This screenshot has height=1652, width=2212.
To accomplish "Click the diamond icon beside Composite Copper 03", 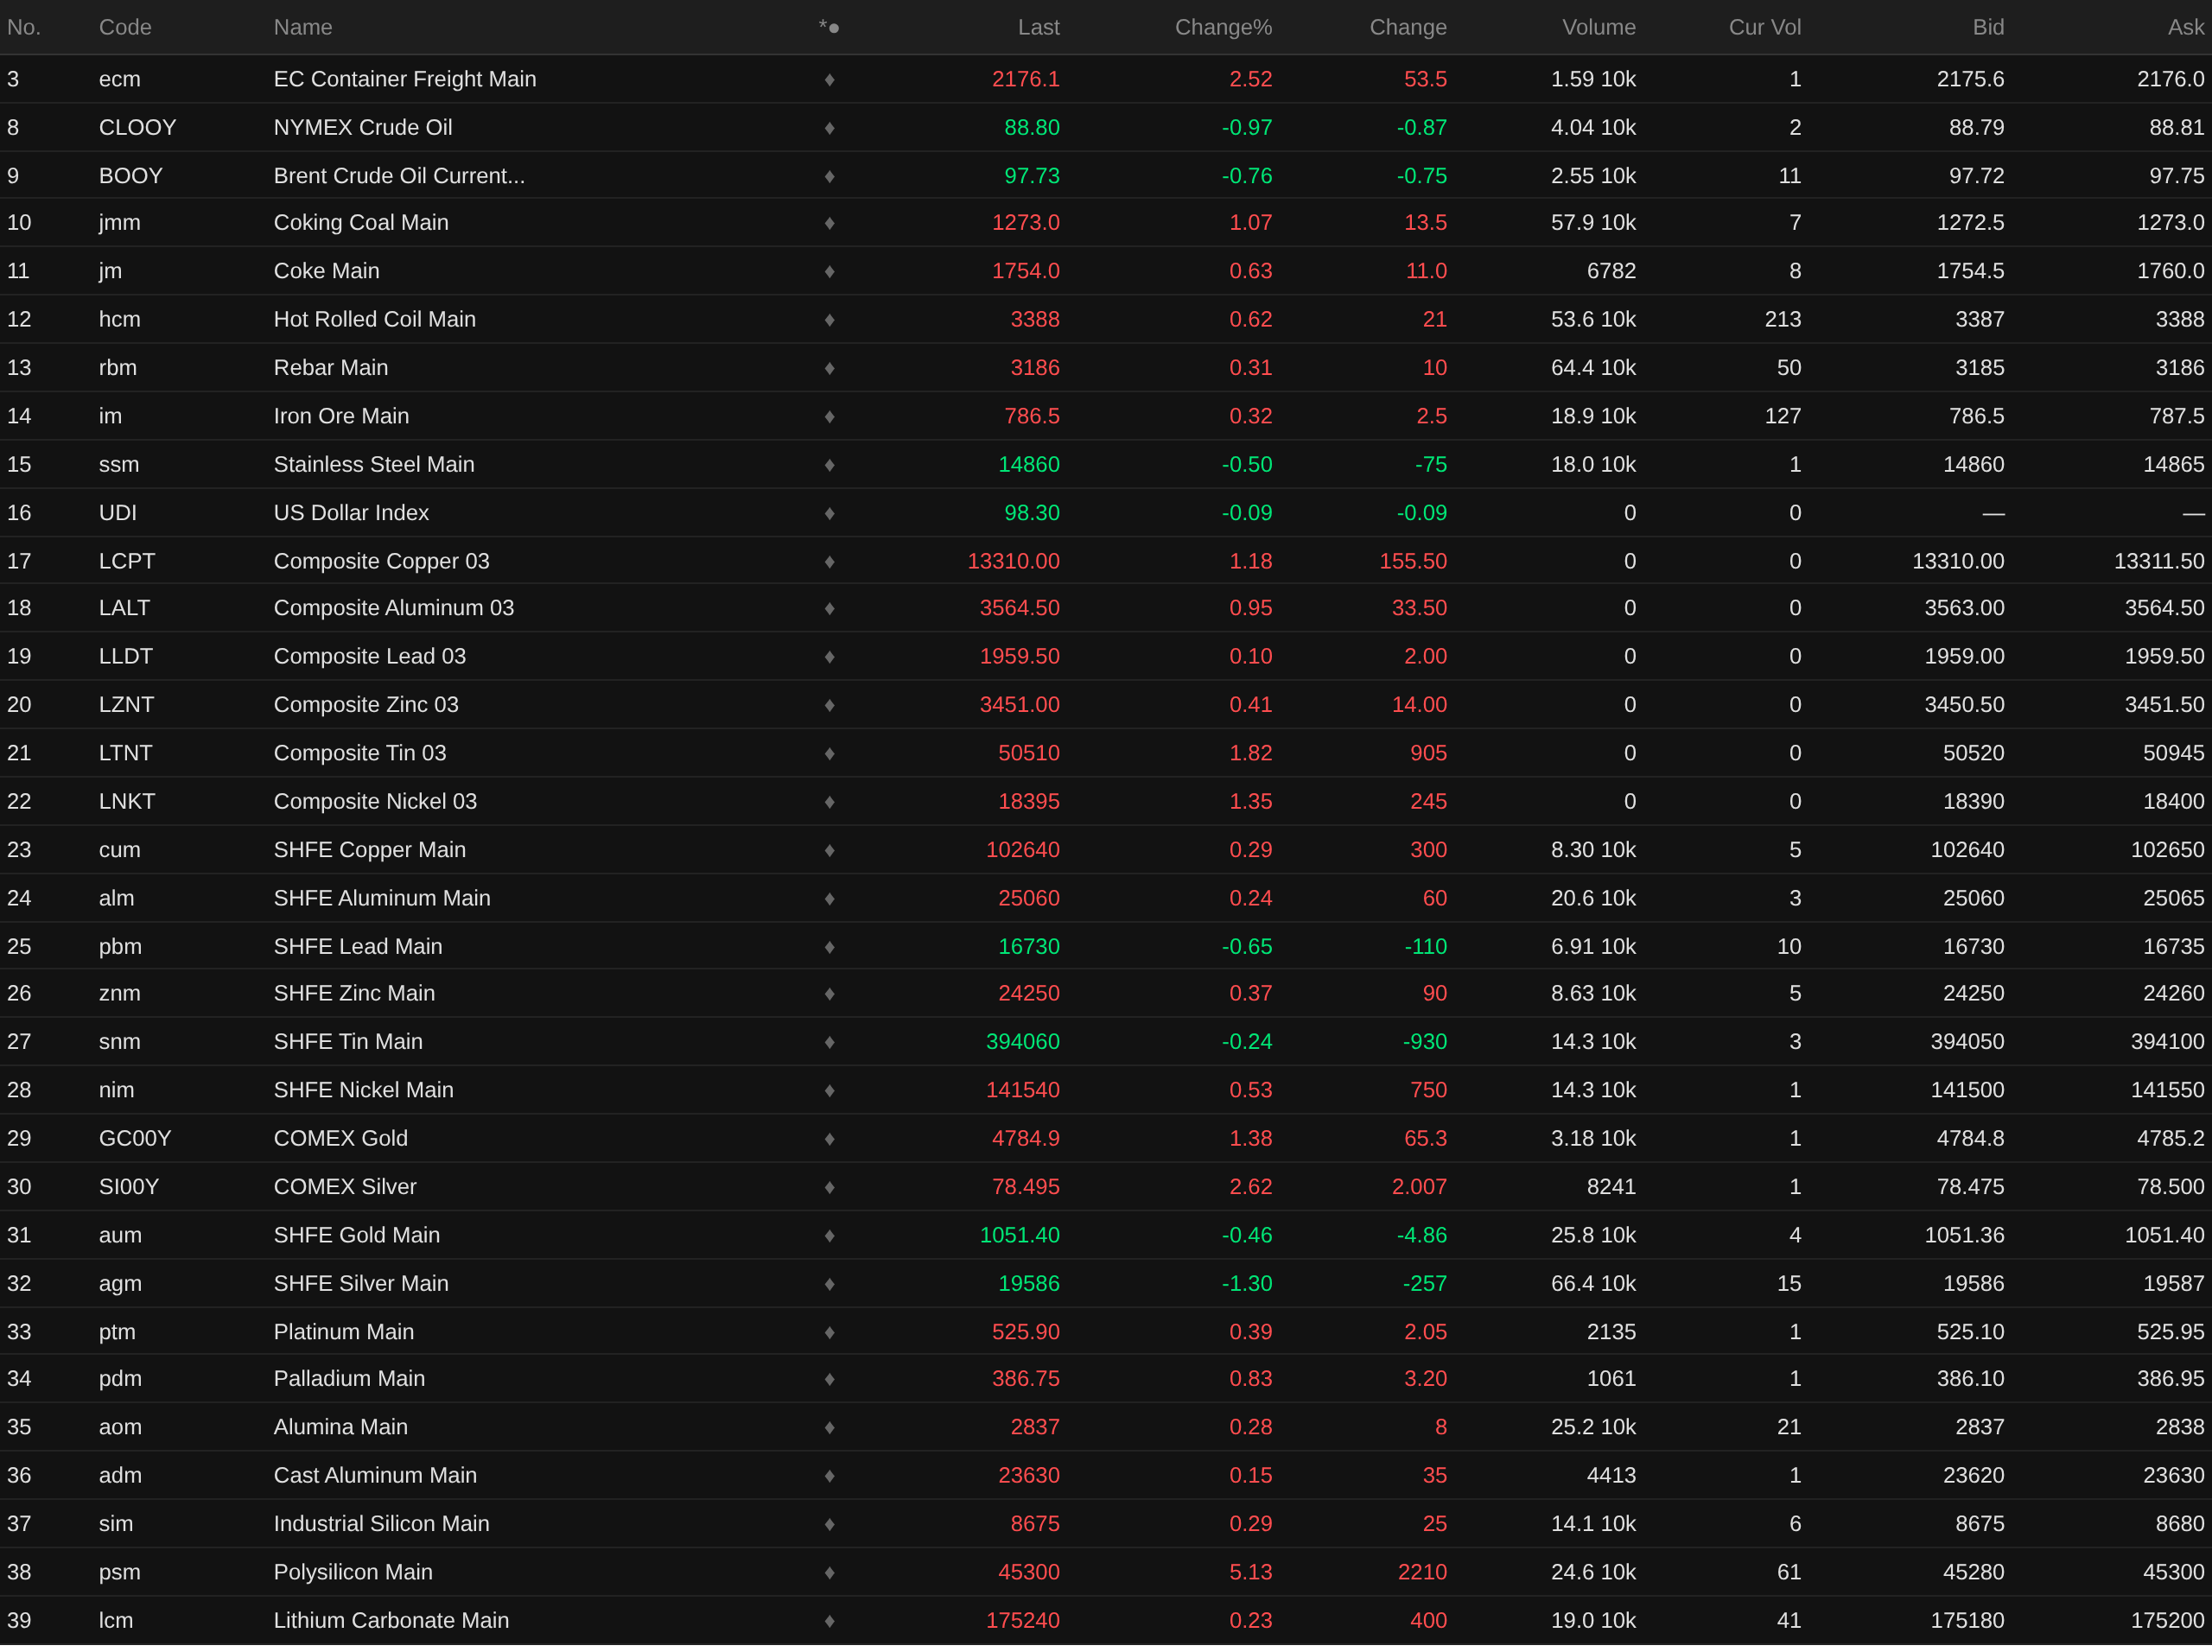I will tap(829, 562).
